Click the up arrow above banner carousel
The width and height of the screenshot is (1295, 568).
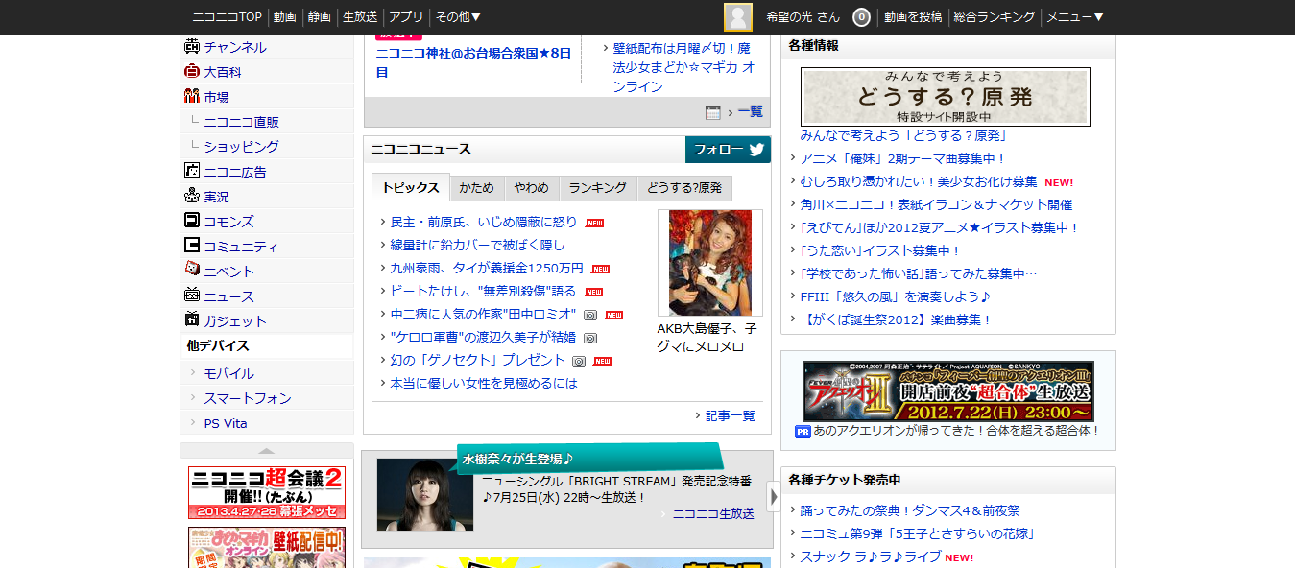click(267, 451)
